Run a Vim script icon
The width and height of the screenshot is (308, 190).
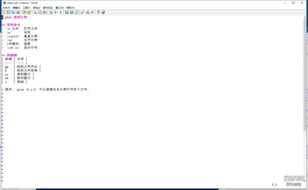pyautogui.click(x=76, y=12)
